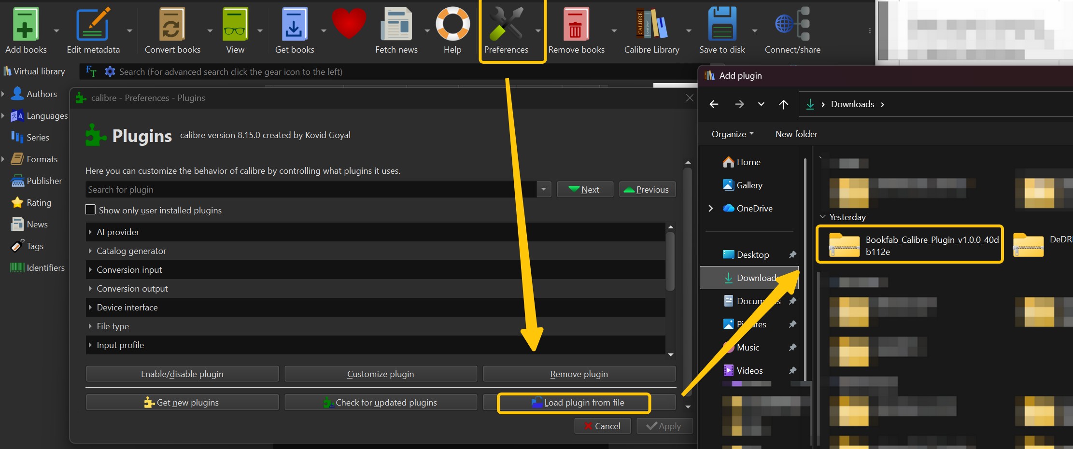Viewport: 1073px width, 449px height.
Task: Expand the Conversion input category
Action: coord(91,269)
